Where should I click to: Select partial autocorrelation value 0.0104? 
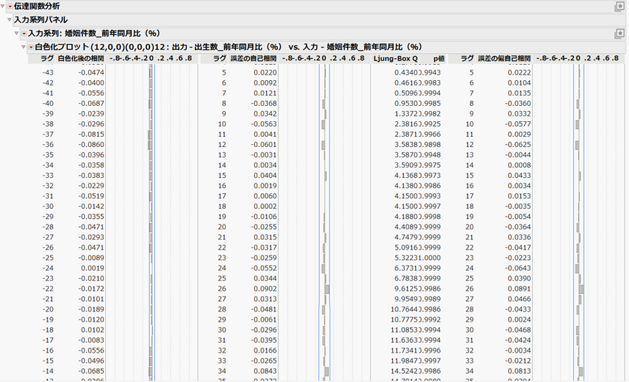pos(519,83)
